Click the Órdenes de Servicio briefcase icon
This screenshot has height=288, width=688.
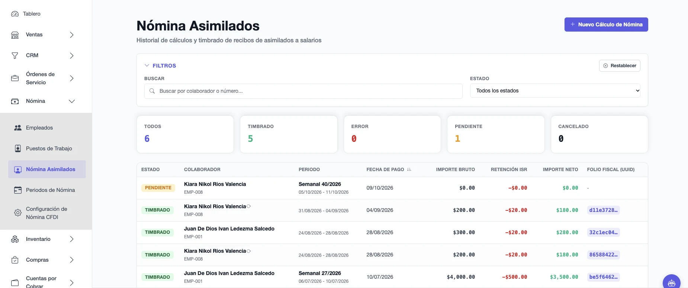tap(15, 78)
